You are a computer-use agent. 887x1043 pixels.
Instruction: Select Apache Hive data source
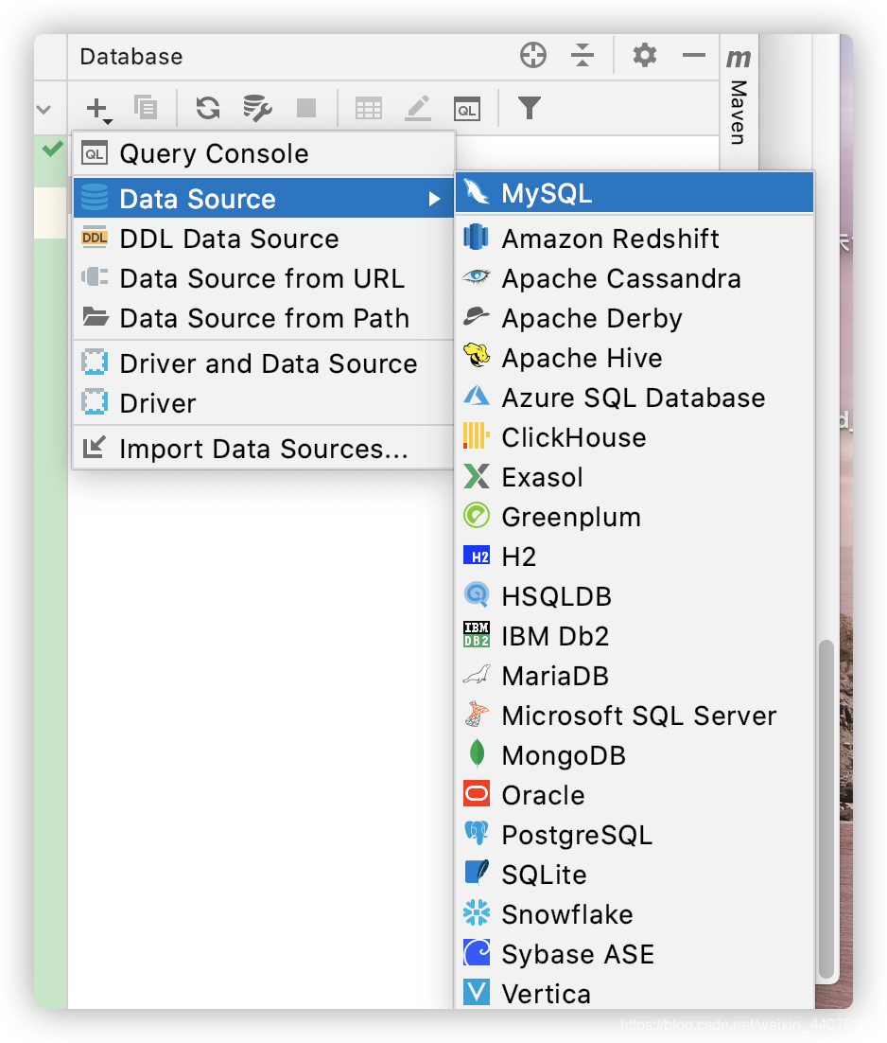pos(635,358)
